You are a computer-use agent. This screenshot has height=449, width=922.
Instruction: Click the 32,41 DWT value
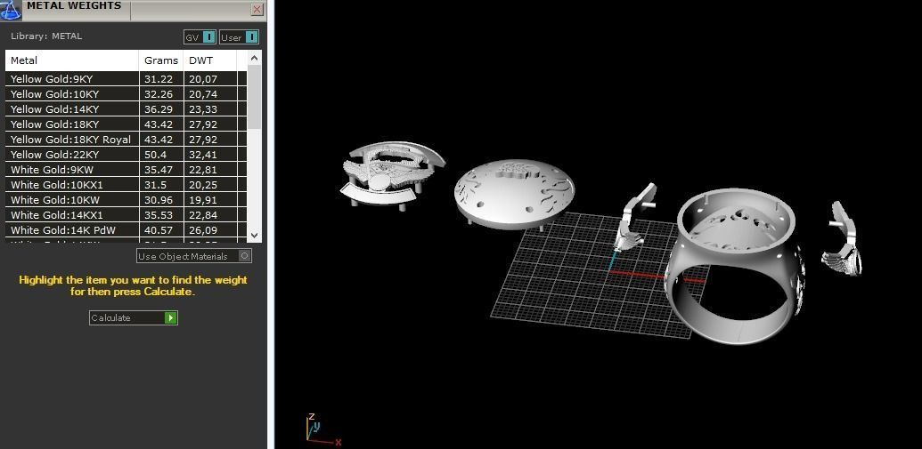pyautogui.click(x=203, y=155)
